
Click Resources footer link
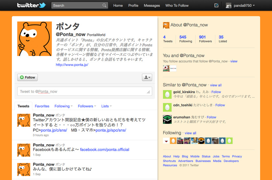click(170, 165)
